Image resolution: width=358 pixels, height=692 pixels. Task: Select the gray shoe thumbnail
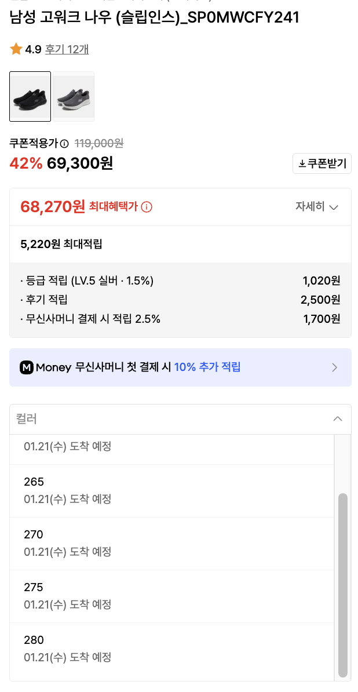(74, 96)
